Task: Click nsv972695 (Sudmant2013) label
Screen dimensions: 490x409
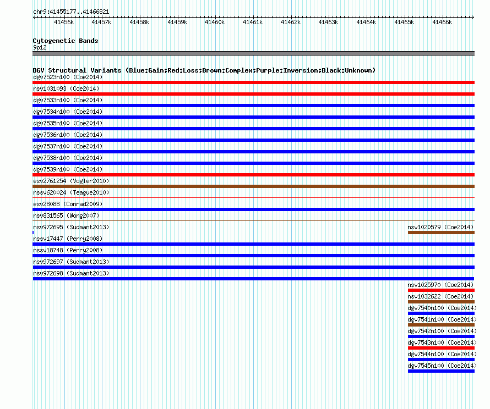Action: click(71, 227)
